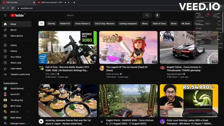This screenshot has height=126, width=224.
Task: Select the Clash of Clans chip
Action: tap(159, 23)
